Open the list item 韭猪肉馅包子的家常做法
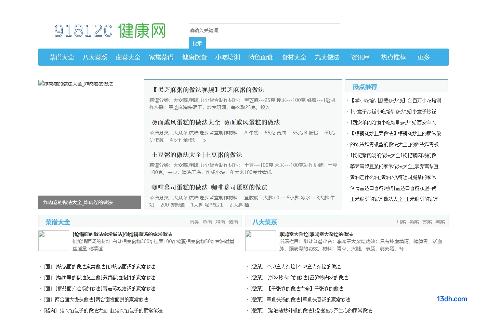The height and width of the screenshot is (319, 487). (111, 310)
